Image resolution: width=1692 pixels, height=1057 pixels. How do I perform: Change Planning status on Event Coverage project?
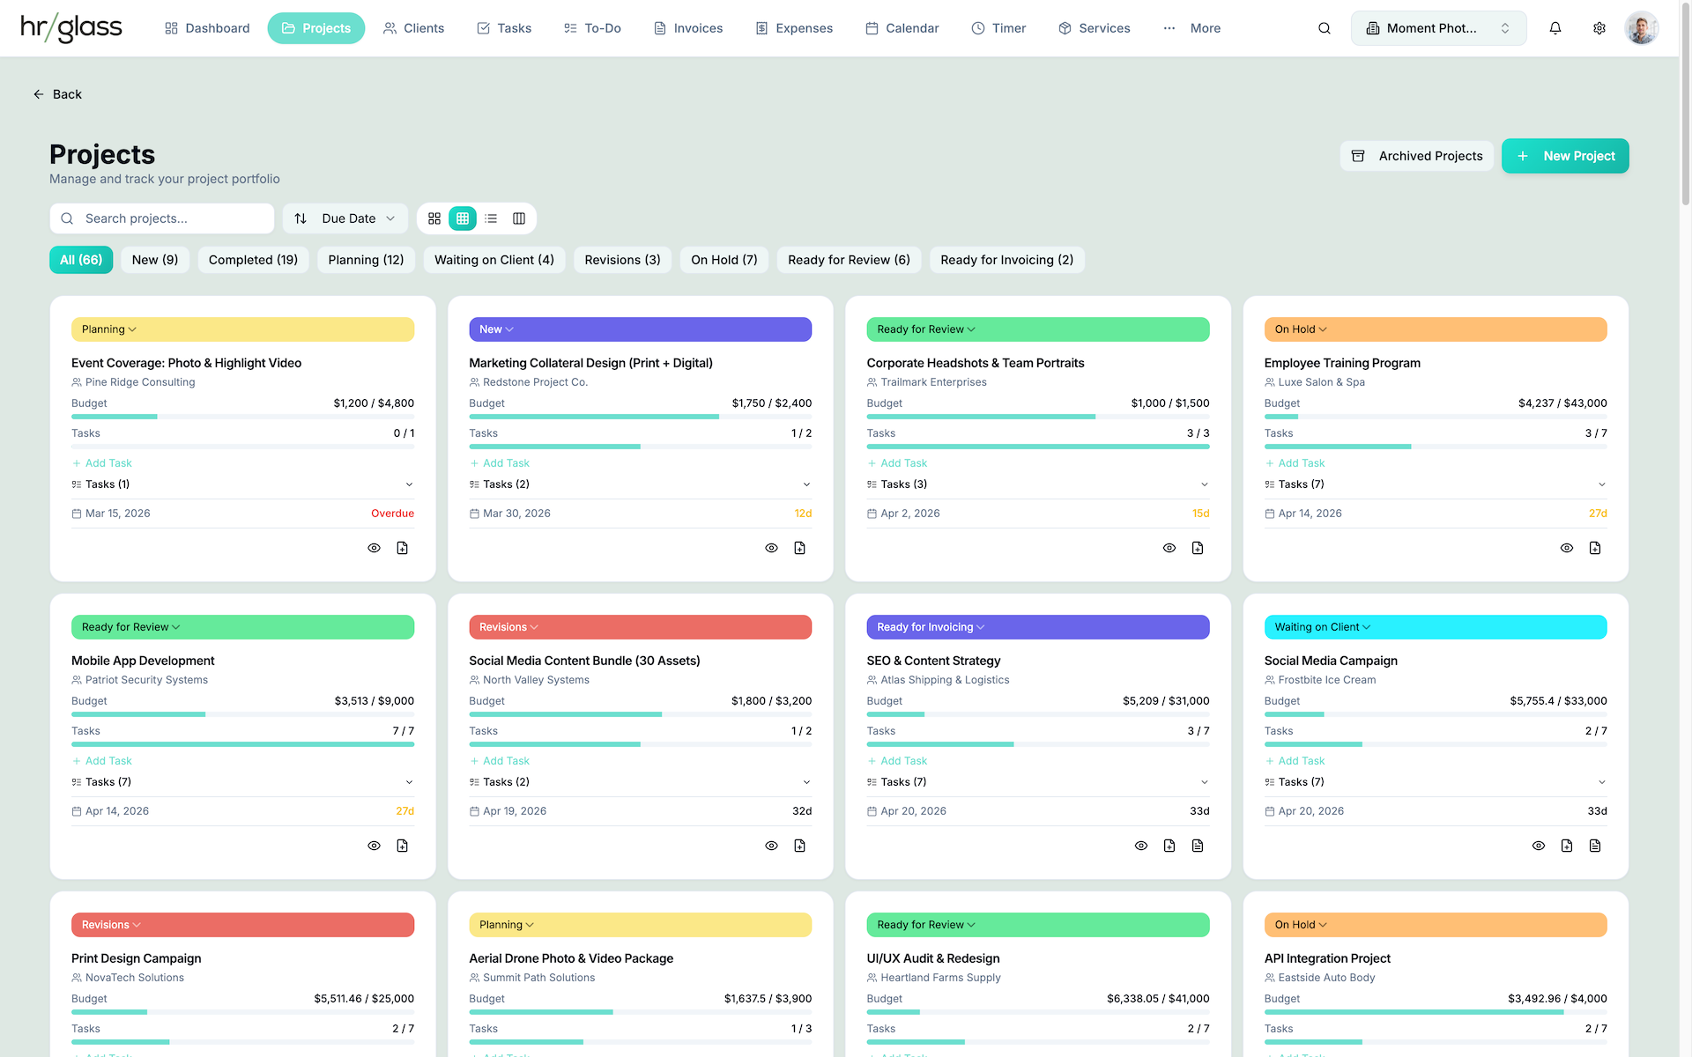(242, 329)
